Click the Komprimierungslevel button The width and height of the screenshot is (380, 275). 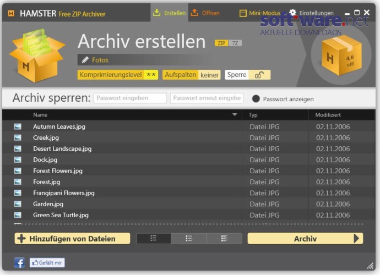118,75
